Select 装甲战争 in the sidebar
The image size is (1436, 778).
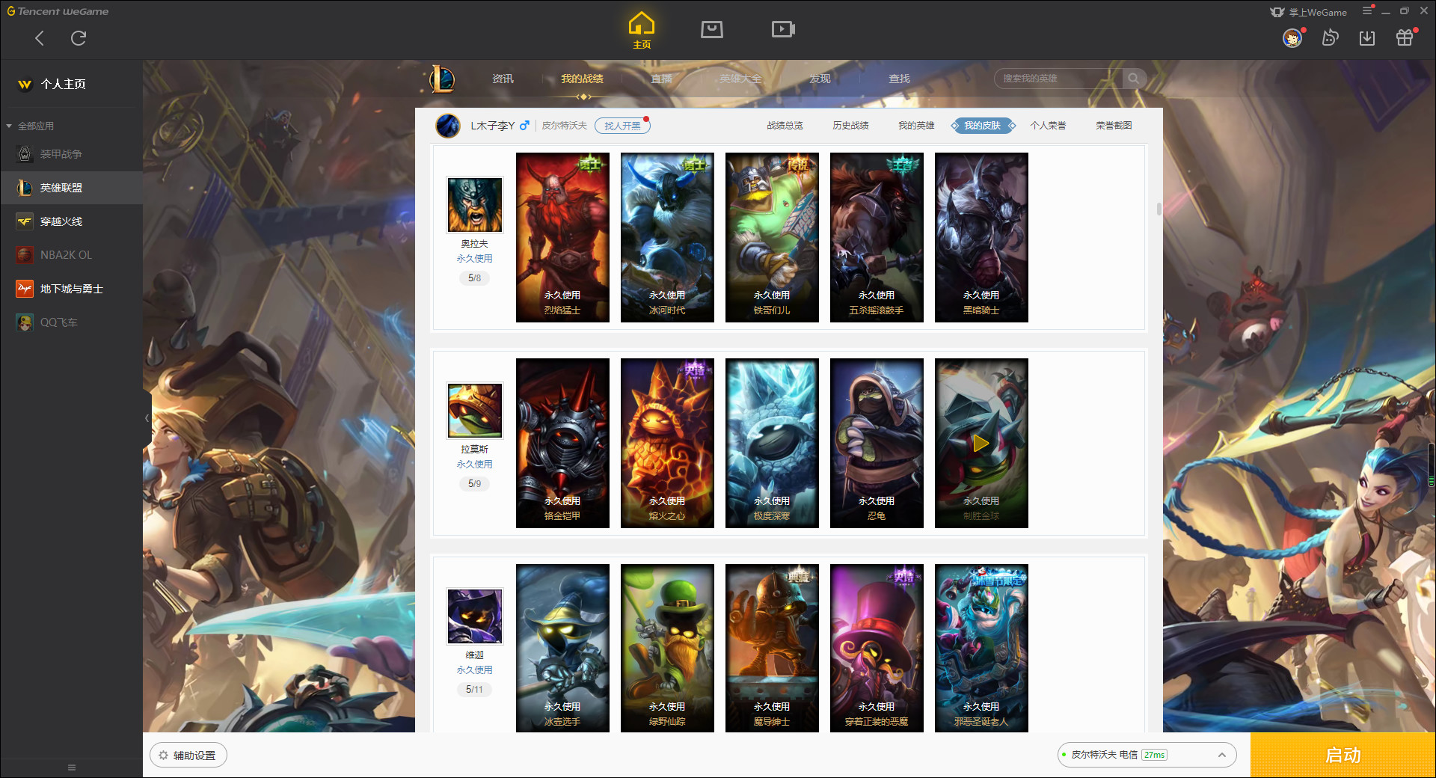click(x=71, y=154)
